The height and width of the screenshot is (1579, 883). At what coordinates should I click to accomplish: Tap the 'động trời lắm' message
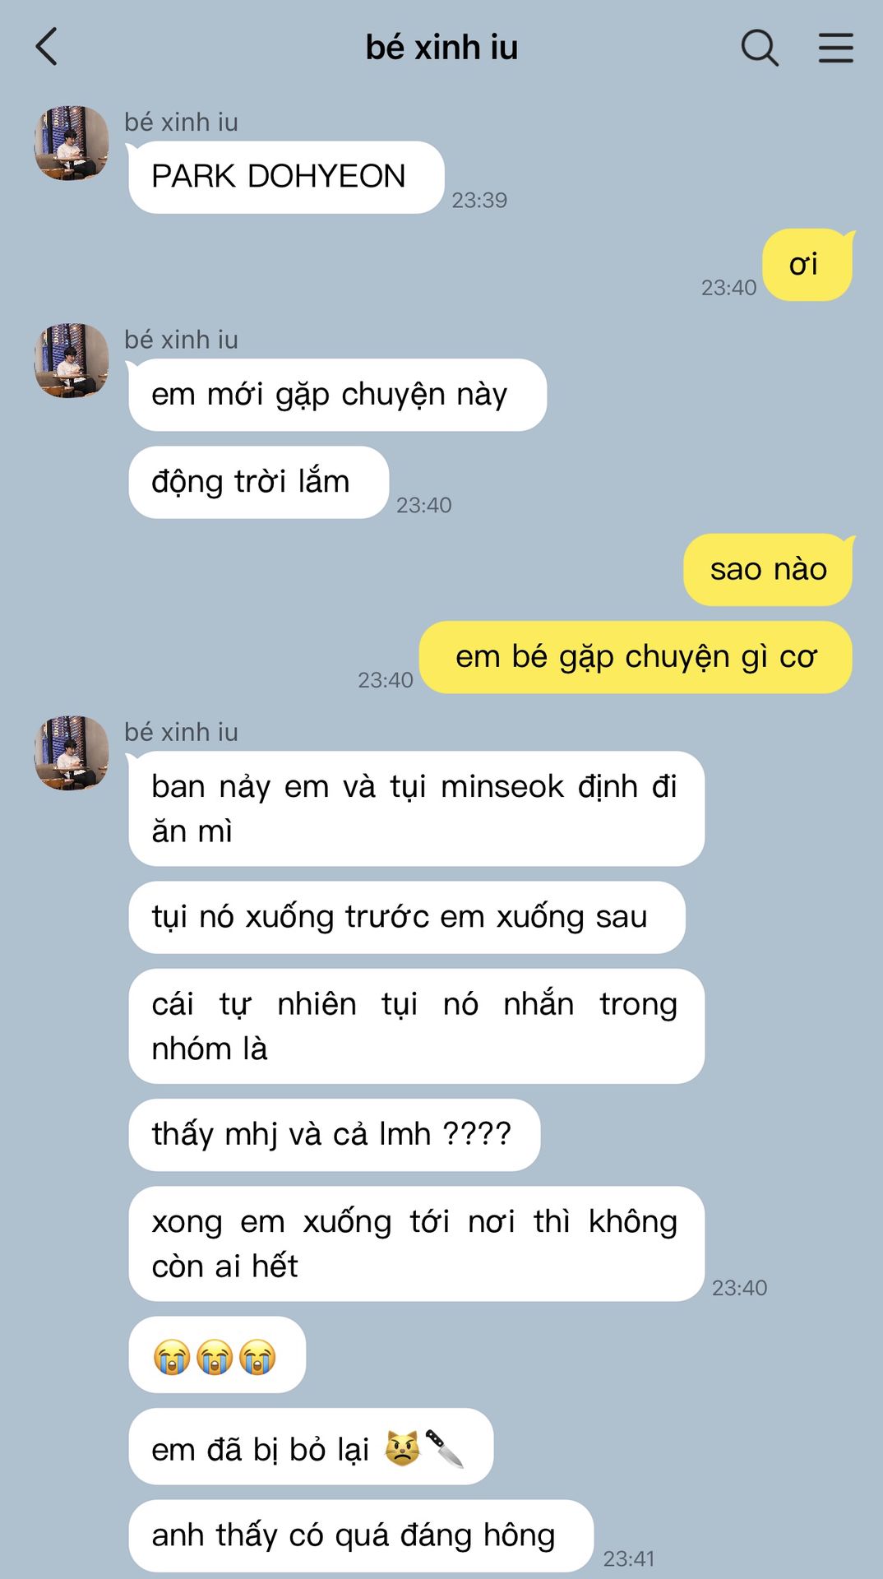pos(258,482)
